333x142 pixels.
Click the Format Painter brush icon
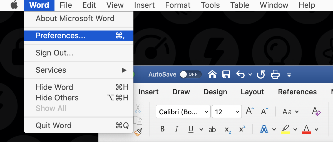tap(138, 133)
